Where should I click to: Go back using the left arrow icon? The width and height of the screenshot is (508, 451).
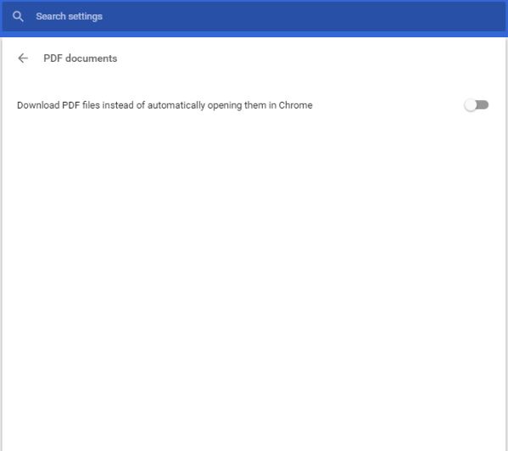tap(23, 58)
